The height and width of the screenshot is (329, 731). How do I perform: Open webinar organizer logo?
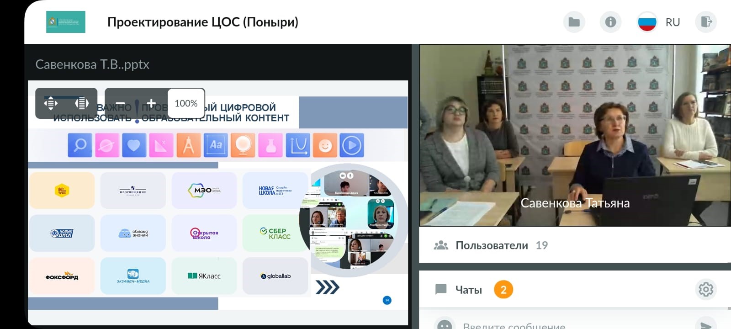click(66, 22)
